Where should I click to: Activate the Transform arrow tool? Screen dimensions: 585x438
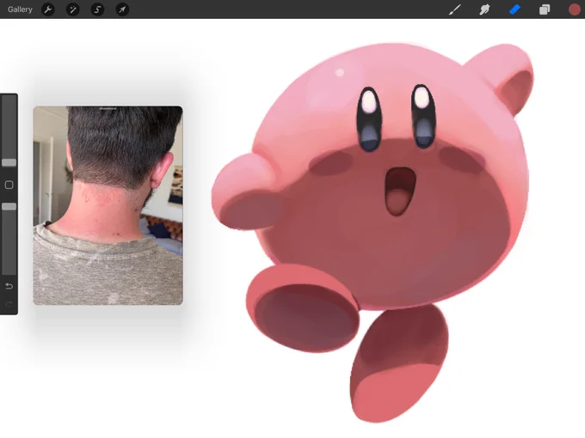pos(122,9)
